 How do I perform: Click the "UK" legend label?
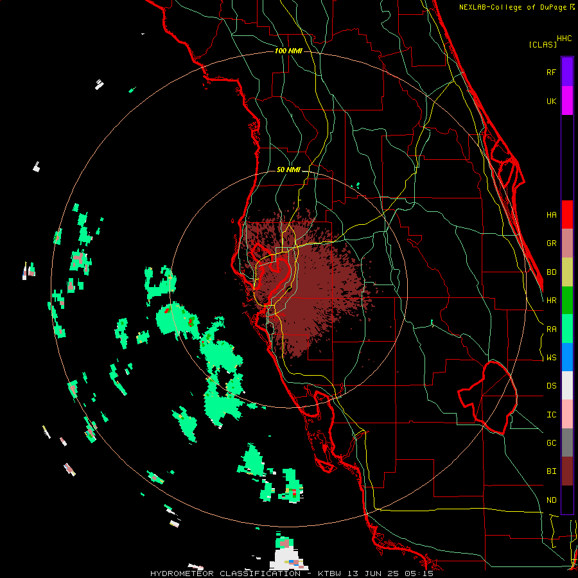tap(551, 101)
